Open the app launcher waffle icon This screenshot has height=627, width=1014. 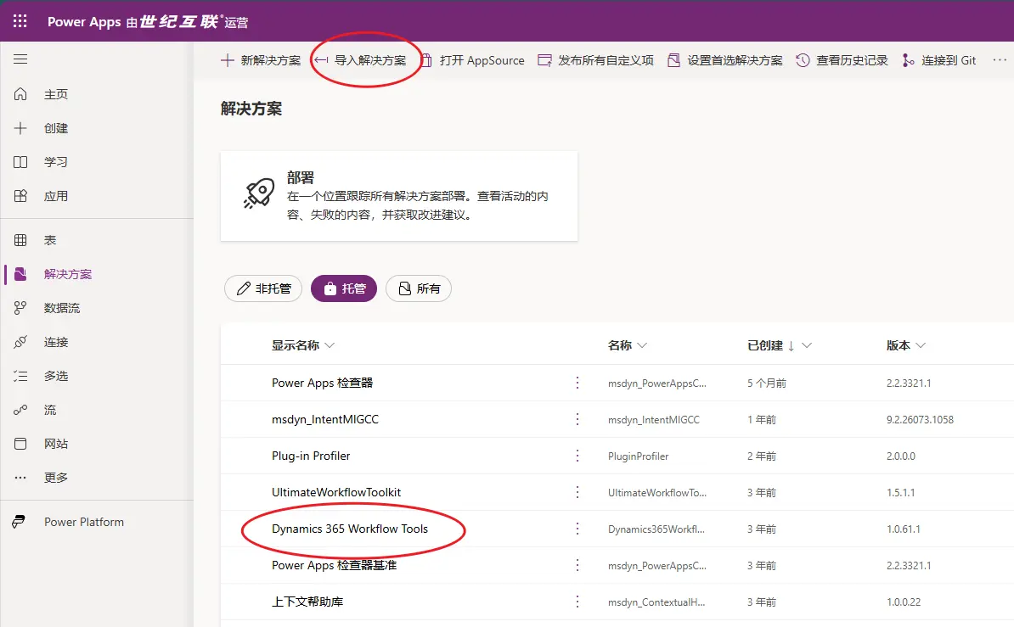pos(20,21)
